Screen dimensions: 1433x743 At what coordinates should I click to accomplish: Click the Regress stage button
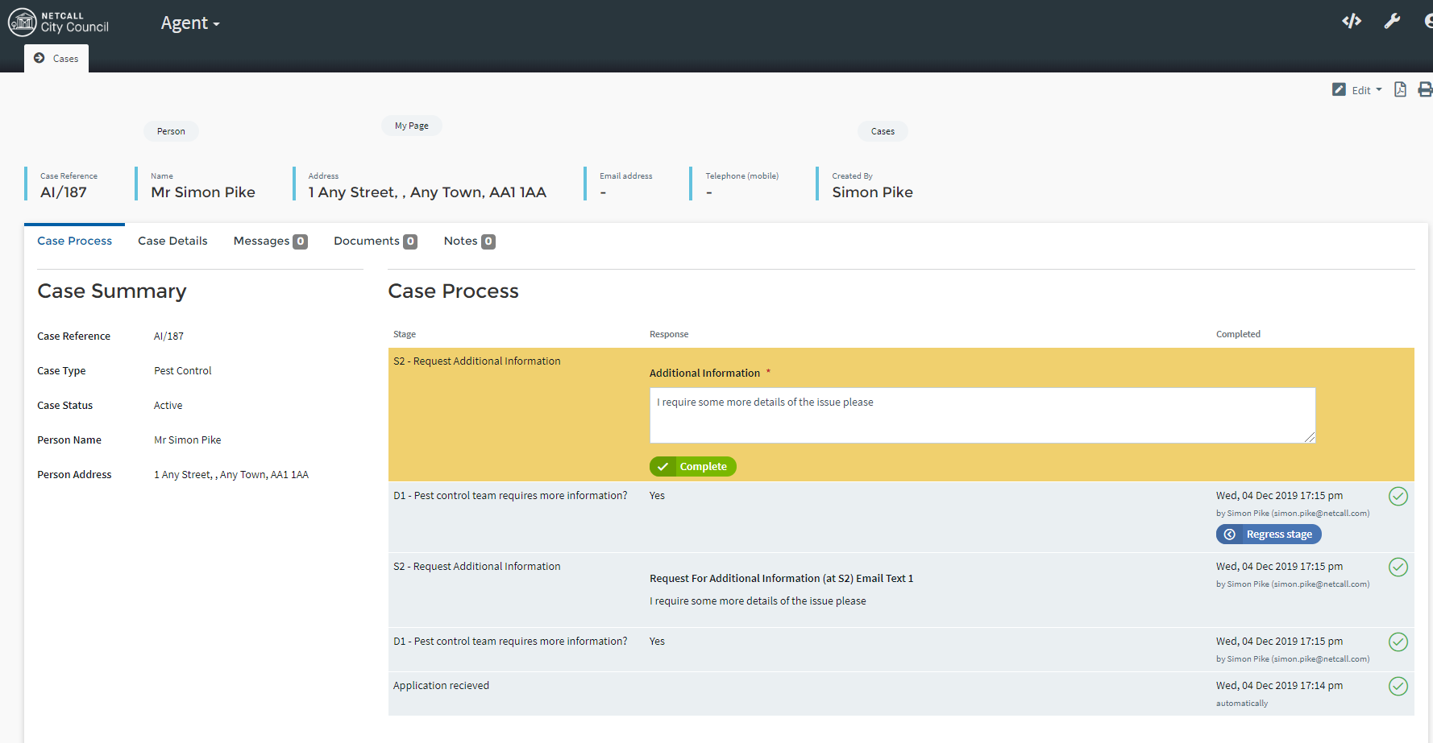pos(1269,534)
